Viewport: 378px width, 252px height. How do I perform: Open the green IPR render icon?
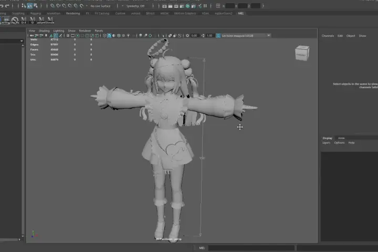click(x=188, y=6)
